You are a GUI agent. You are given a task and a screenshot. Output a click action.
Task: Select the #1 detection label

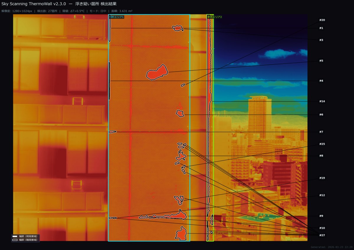(321, 28)
